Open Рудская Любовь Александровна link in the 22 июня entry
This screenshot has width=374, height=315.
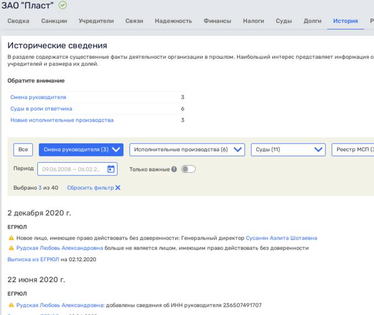pyautogui.click(x=59, y=305)
